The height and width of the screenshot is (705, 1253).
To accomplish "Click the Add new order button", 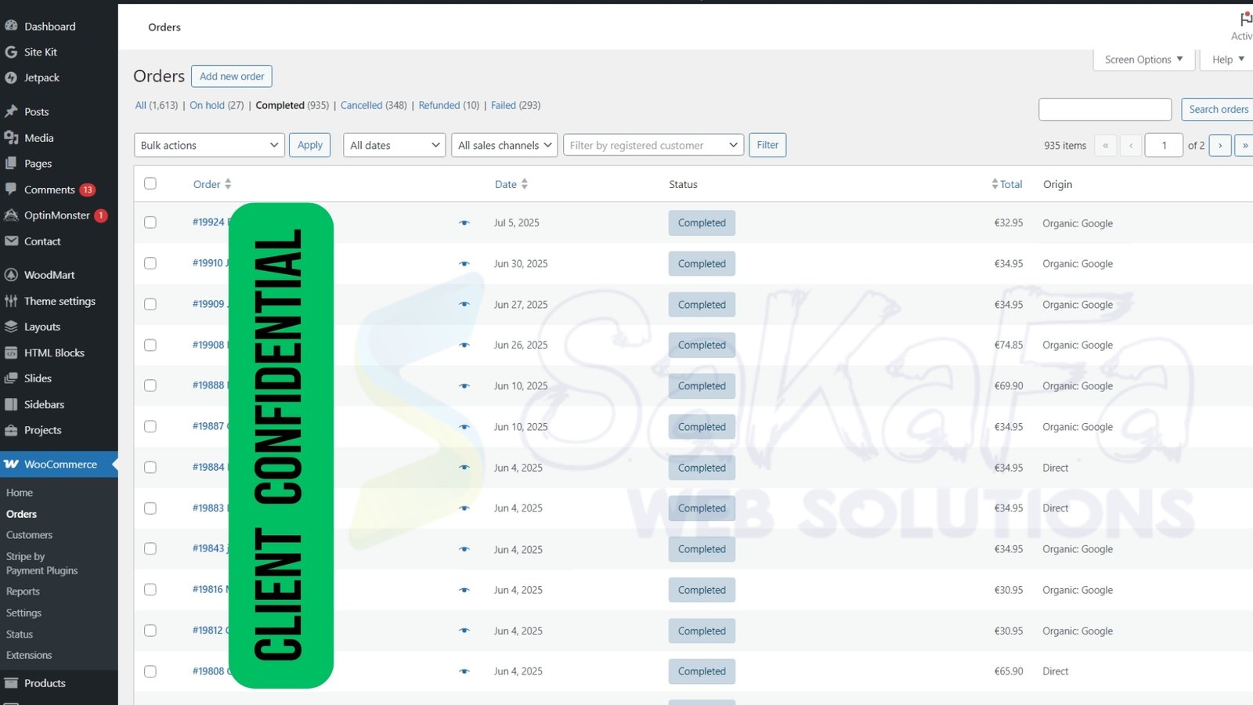I will 232,76.
